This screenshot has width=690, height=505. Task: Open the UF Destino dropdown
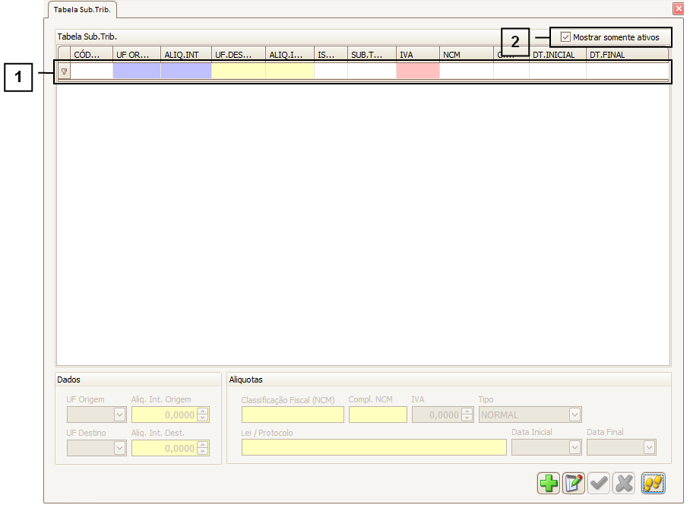119,448
